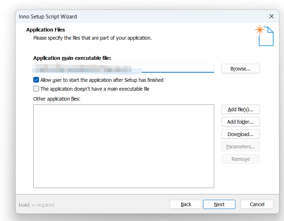Click the Download button
Screen dimensions: 284x221
240,134
